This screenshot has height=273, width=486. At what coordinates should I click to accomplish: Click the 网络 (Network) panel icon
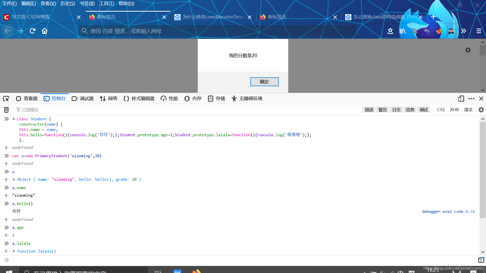109,98
